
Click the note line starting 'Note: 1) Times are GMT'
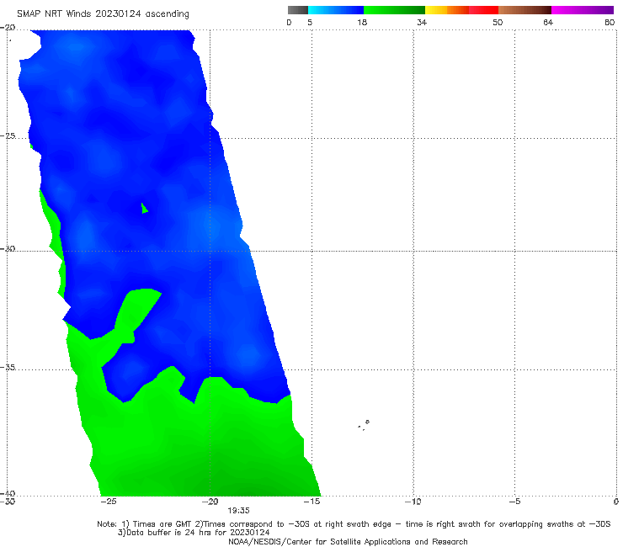tap(354, 524)
